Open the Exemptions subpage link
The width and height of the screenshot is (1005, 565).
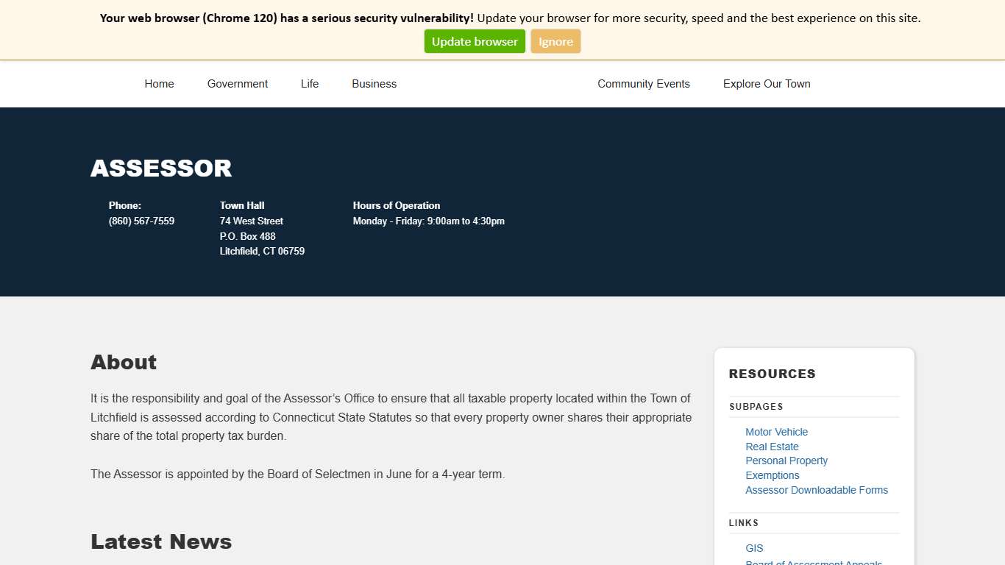point(772,475)
